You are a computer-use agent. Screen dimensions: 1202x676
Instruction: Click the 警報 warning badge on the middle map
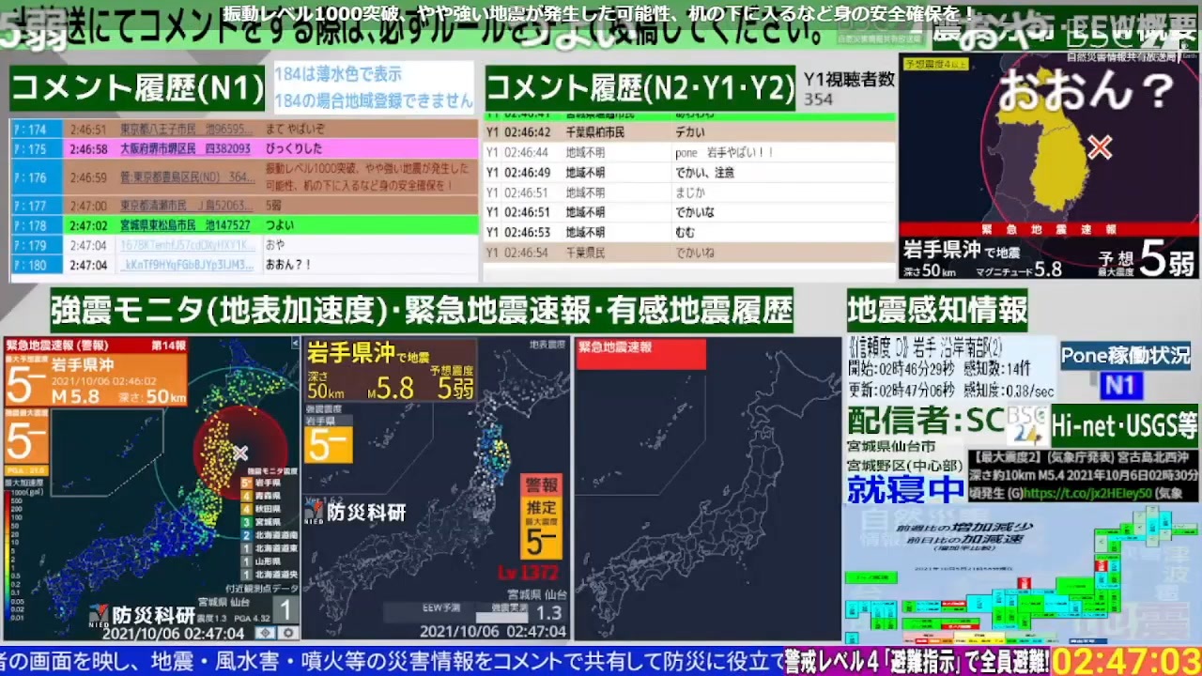coord(542,485)
